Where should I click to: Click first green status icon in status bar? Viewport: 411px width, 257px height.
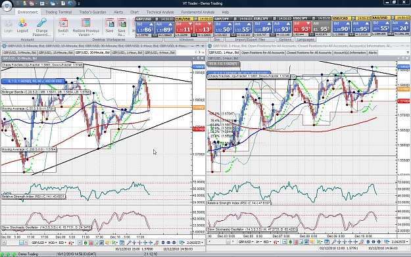[2, 254]
